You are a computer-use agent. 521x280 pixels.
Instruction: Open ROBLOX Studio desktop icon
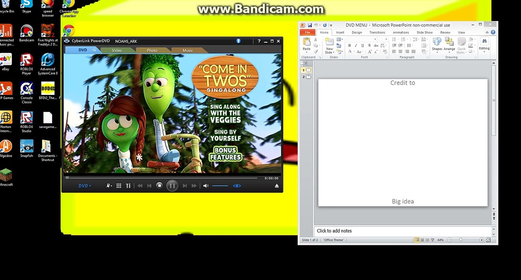pos(26,122)
